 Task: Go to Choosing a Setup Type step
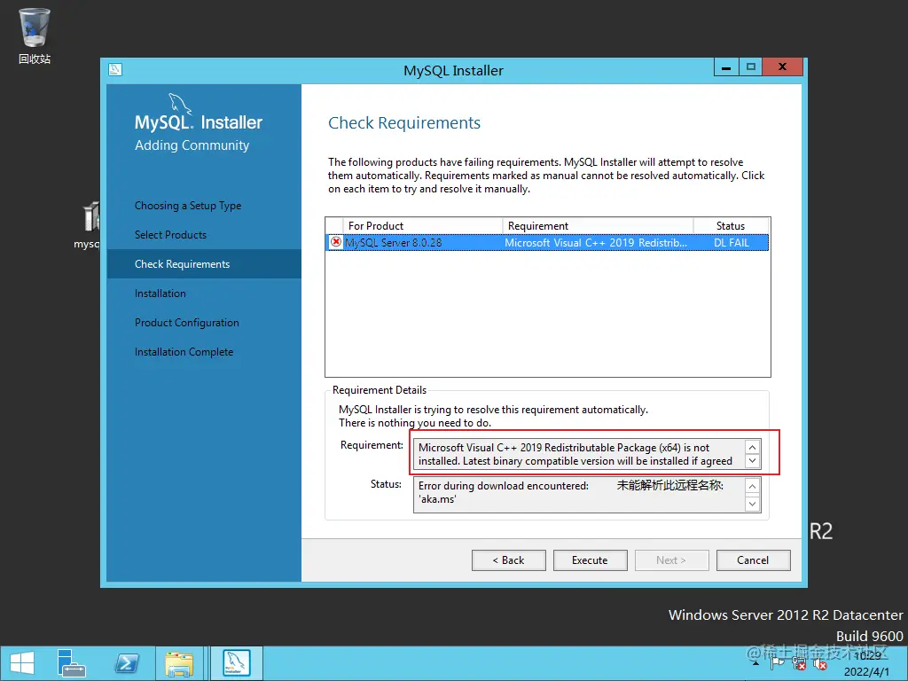(188, 206)
